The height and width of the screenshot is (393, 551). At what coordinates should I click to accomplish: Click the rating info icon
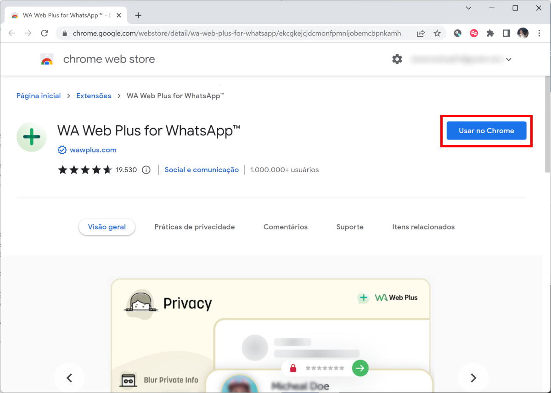coord(146,170)
